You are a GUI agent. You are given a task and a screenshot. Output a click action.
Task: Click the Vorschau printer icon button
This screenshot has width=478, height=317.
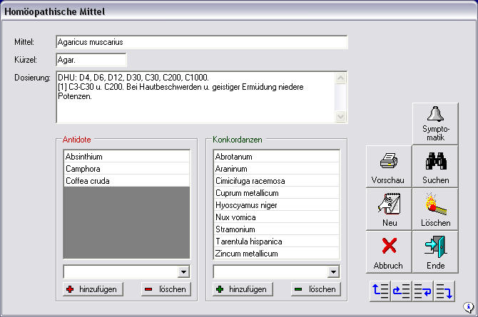(x=388, y=167)
